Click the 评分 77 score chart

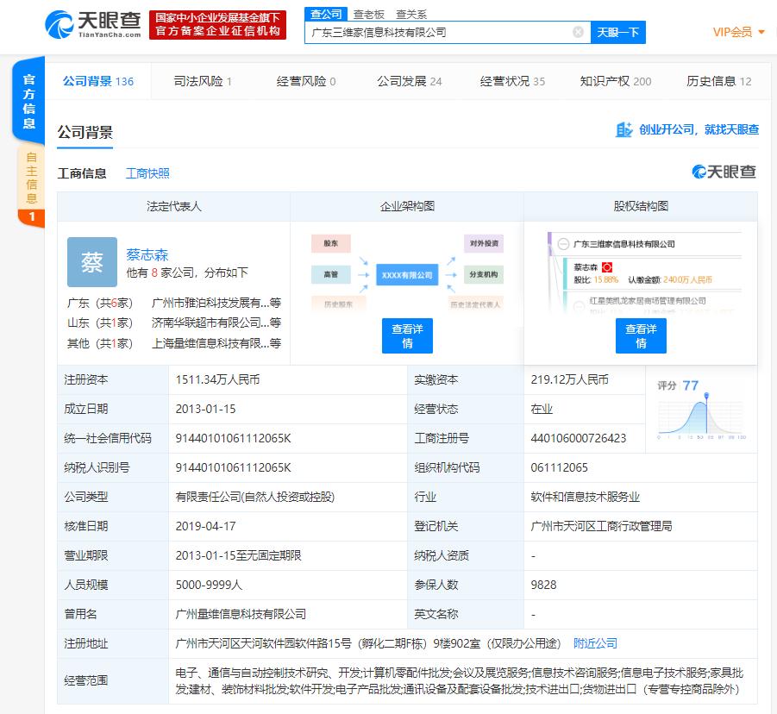701,410
